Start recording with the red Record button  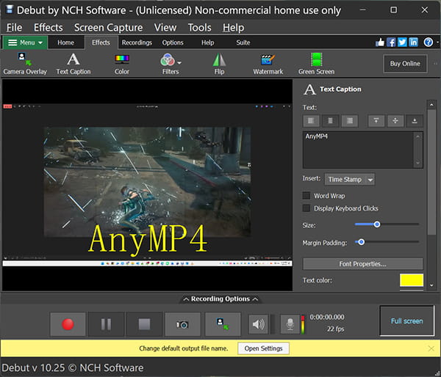[x=68, y=324]
